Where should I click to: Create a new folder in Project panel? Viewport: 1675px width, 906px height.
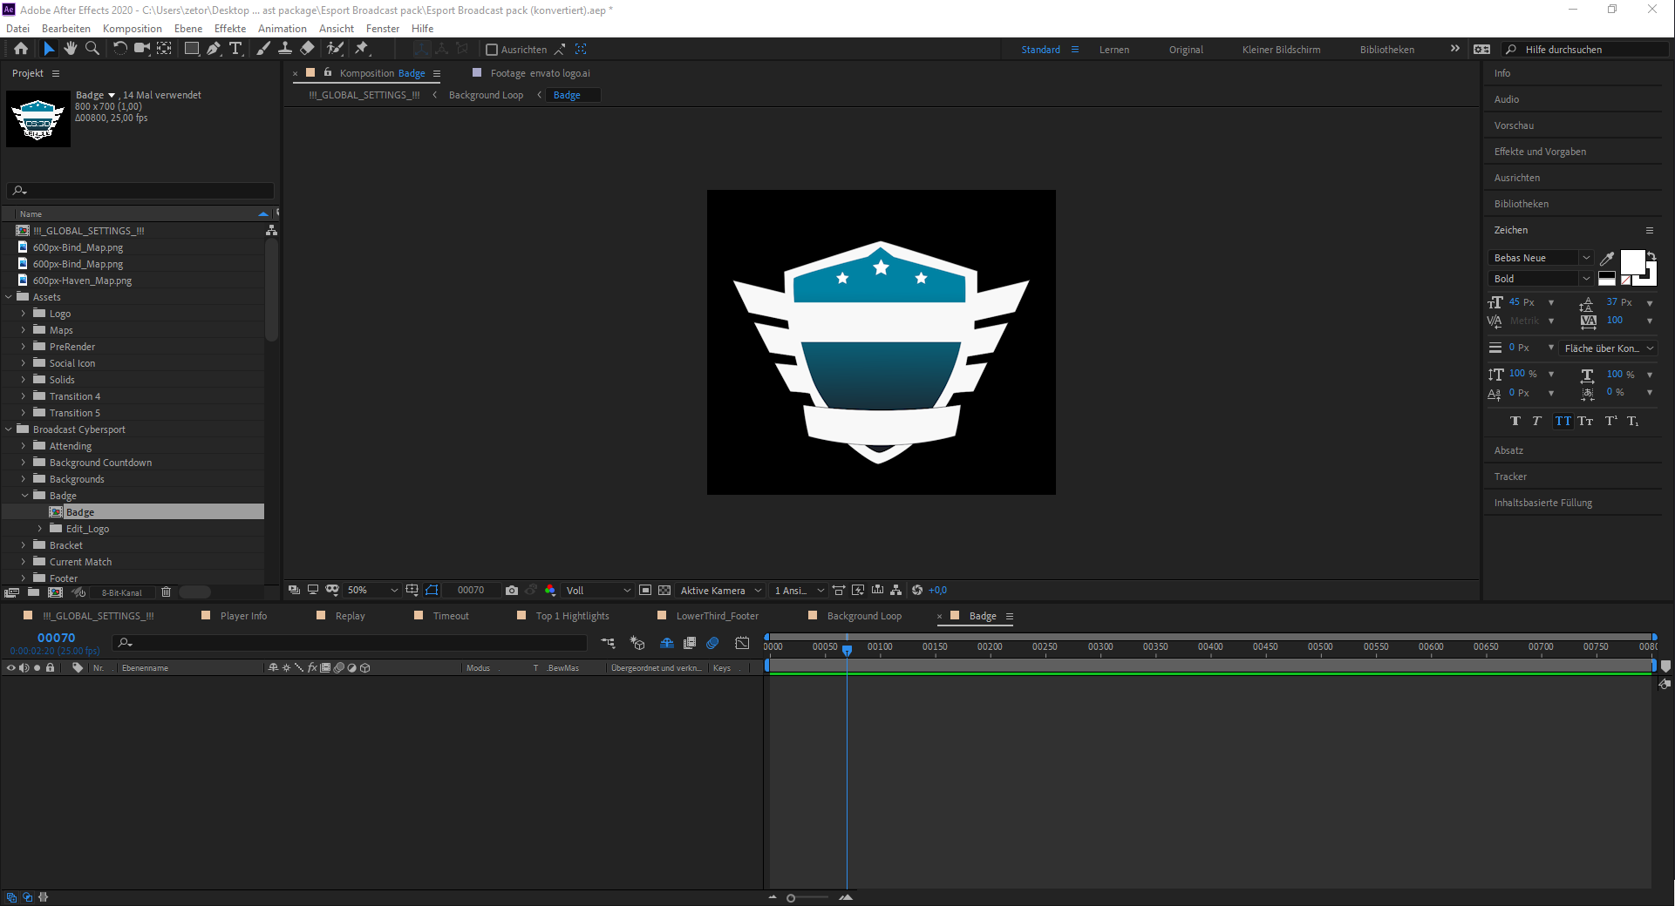click(x=33, y=592)
